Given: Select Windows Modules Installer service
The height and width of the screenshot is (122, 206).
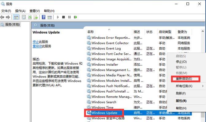Looking at the screenshot, I should (x=127, y=81).
